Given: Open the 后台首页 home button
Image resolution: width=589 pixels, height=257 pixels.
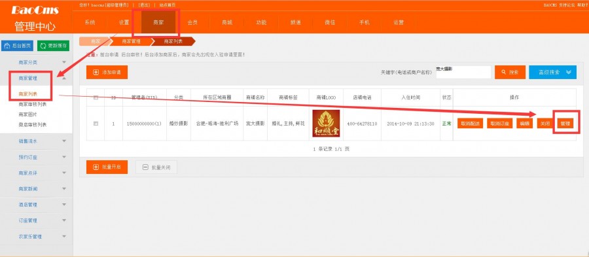Looking at the screenshot, I should (x=17, y=46).
